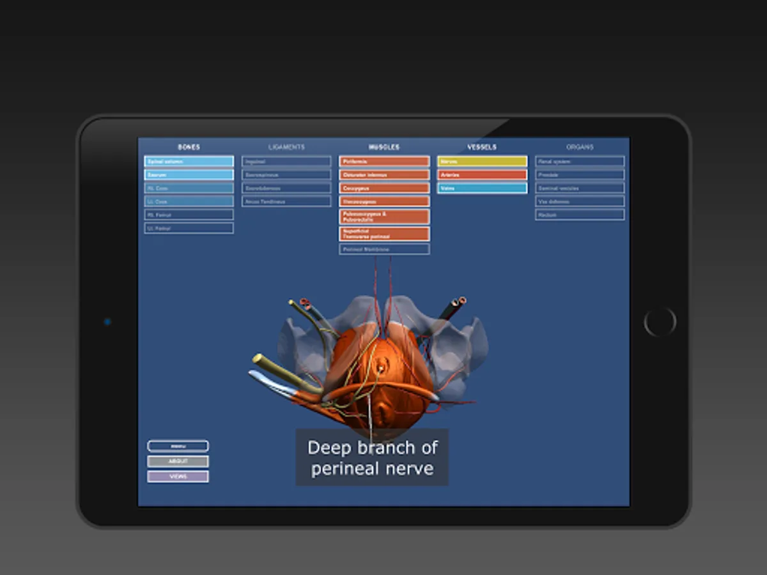Image resolution: width=767 pixels, height=575 pixels.
Task: Toggle the Sacrum in the Bones column
Action: (189, 174)
